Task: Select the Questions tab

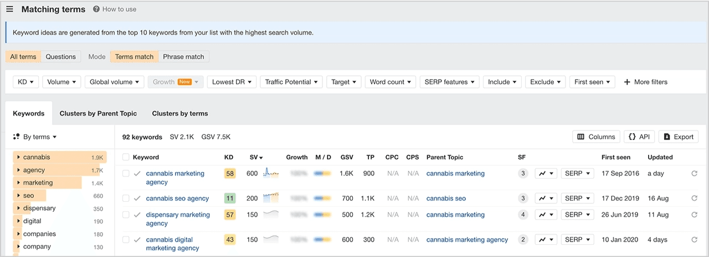Action: (x=61, y=56)
